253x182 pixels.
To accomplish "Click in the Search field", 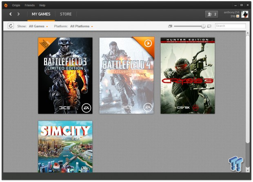I will 231,26.
